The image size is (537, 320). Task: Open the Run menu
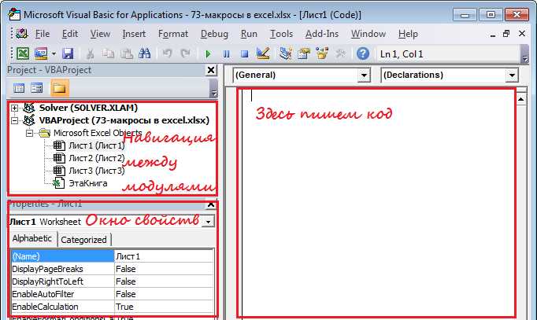[x=249, y=34]
